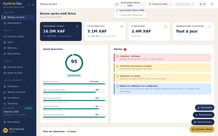The height and width of the screenshot is (136, 218).
Task: Click the Factures clients cart icon
Action: [x=5, y=36]
